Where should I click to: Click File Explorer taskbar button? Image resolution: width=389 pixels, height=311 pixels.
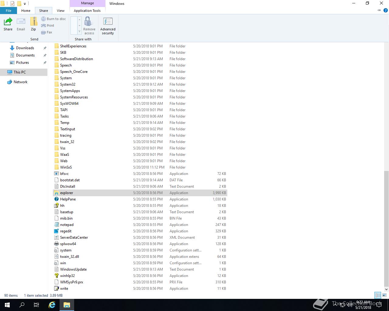tap(67, 305)
